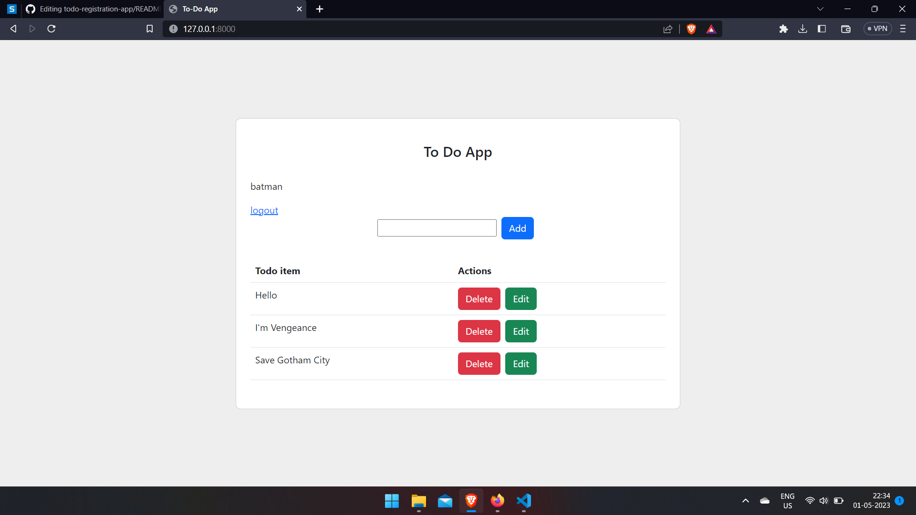
Task: Edit the 'Save Gotham City' todo
Action: [520, 364]
